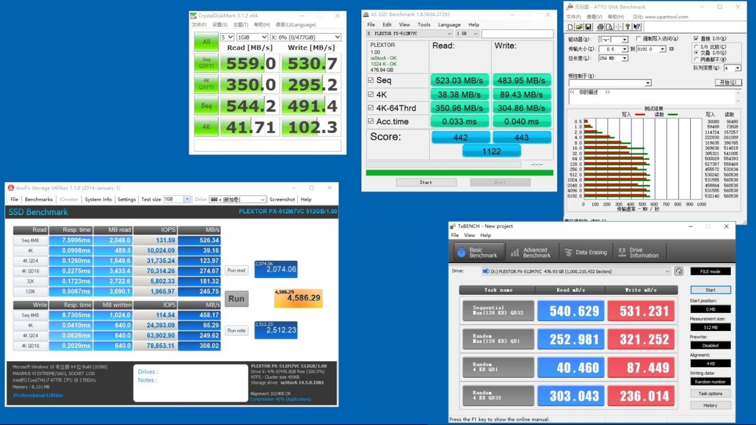Image resolution: width=756 pixels, height=425 pixels.
Task: Select the I/O 比较 radio button in ATTO
Action: 696,47
